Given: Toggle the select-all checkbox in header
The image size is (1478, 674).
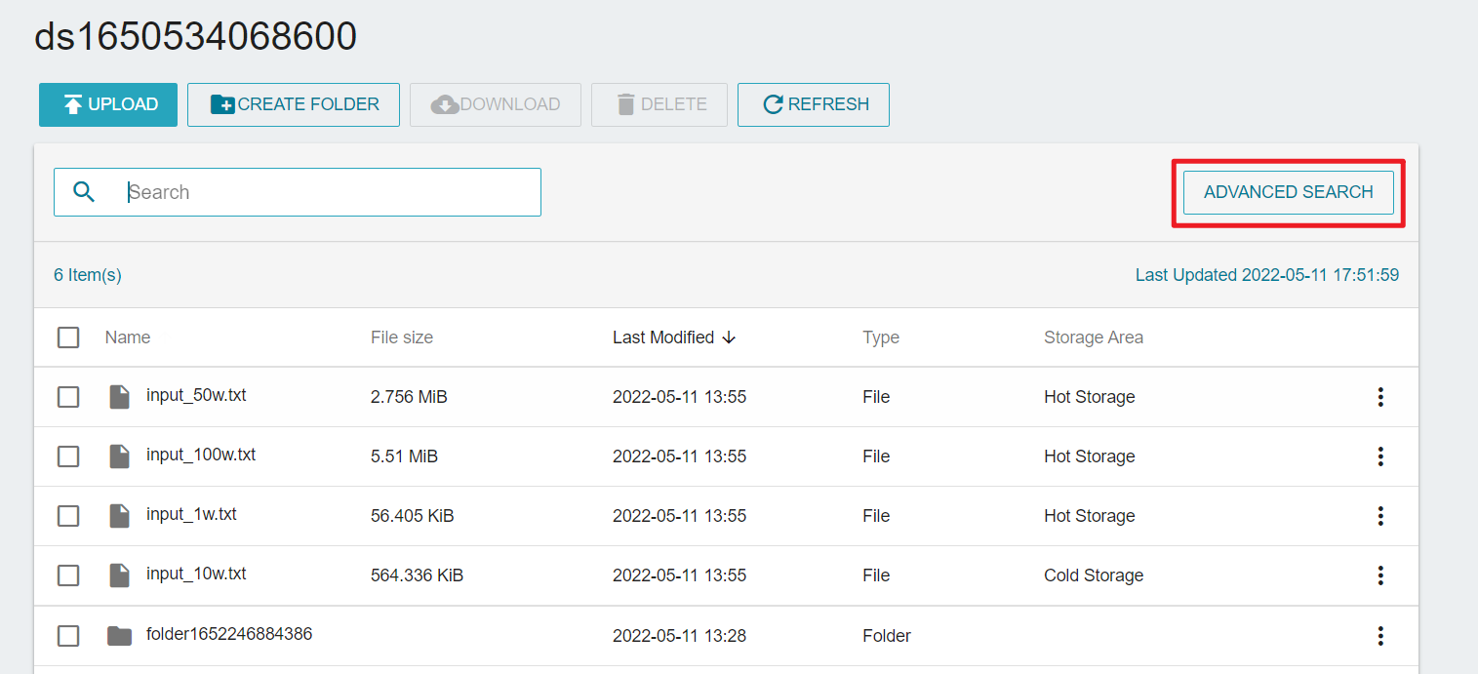Looking at the screenshot, I should pos(68,337).
